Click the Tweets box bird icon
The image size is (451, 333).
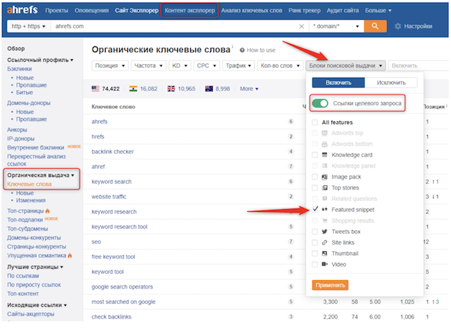click(x=325, y=231)
